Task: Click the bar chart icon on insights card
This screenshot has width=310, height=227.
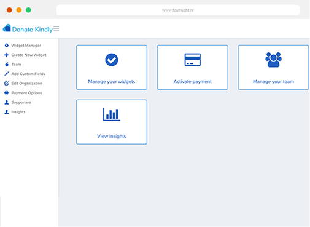Action: click(x=112, y=114)
